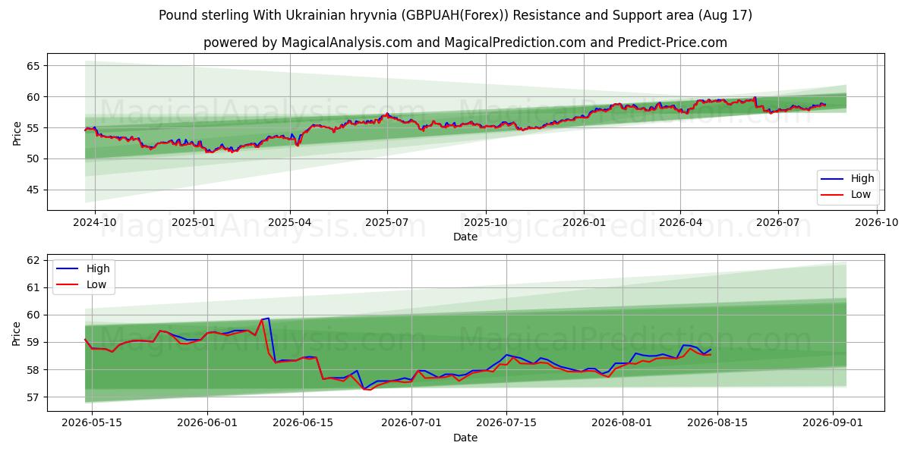Click the 45 price tick, top chart
This screenshot has height=455, width=911.
coord(33,190)
